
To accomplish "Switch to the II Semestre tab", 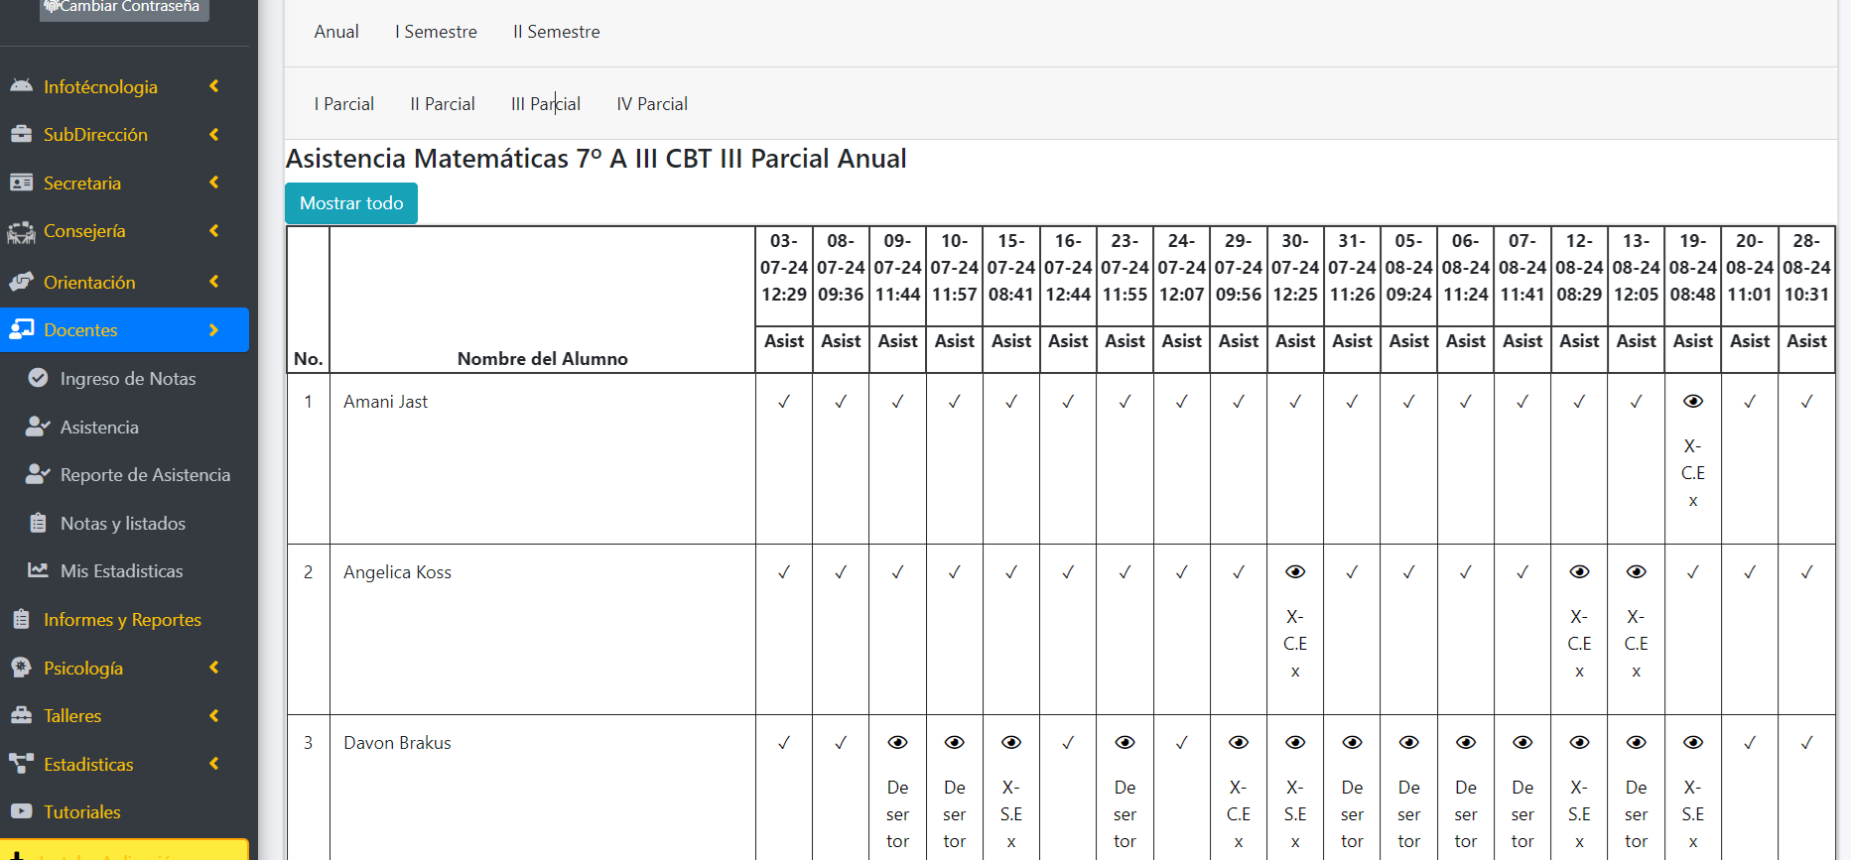I will 556,32.
